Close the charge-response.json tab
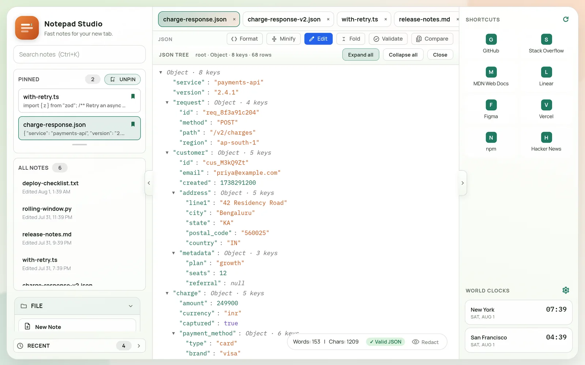585x365 pixels. (x=234, y=19)
